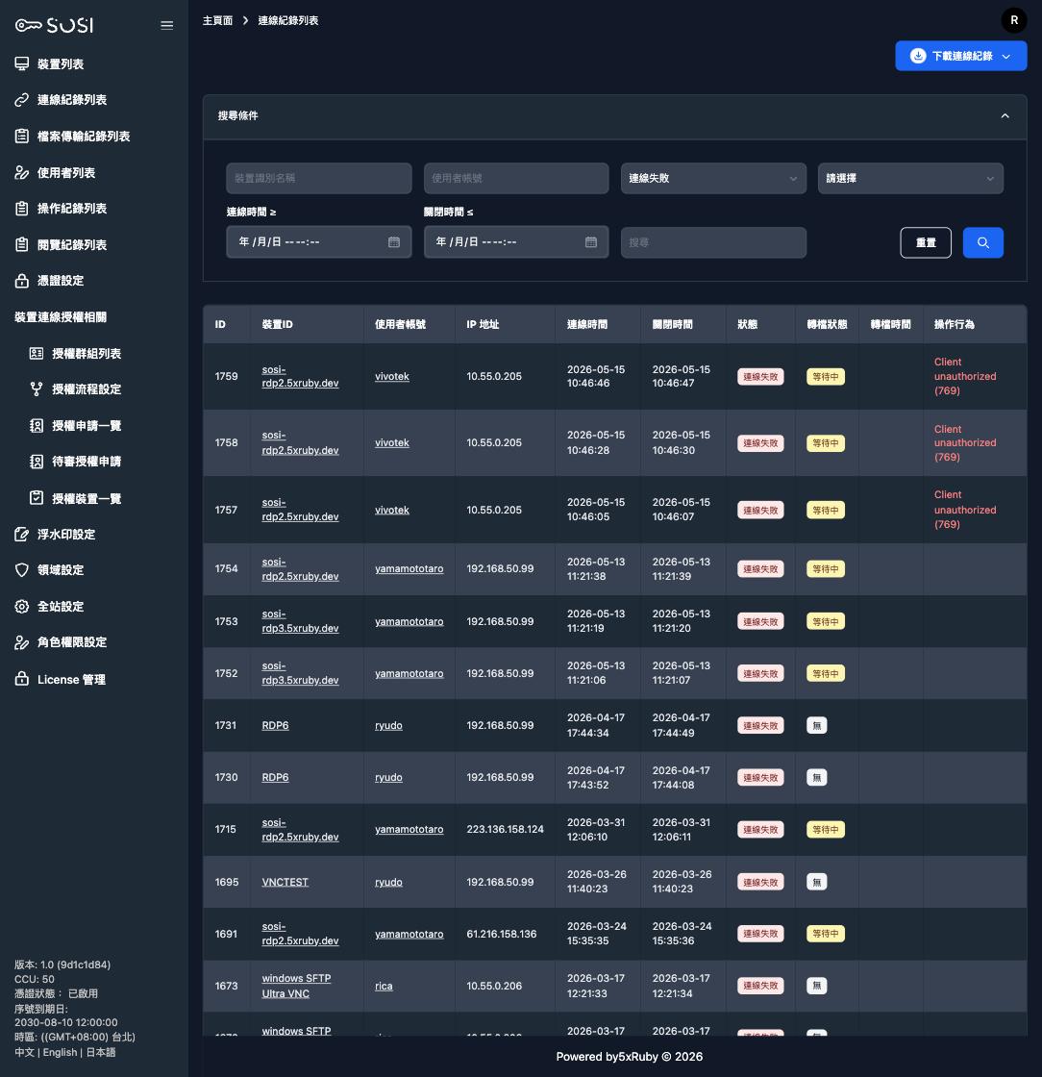1042x1077 pixels.
Task: Toggle the sidebar hamburger menu icon
Action: click(167, 25)
